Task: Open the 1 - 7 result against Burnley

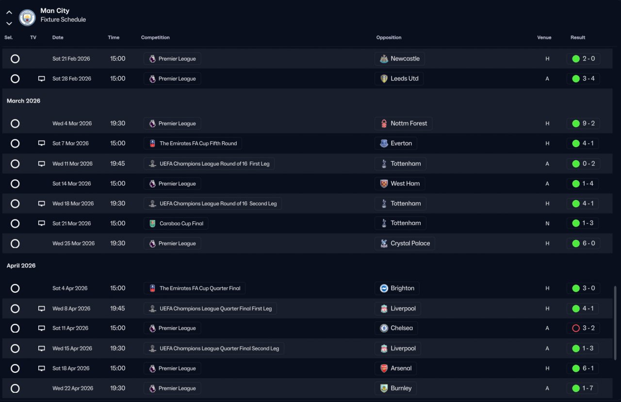Action: point(583,388)
